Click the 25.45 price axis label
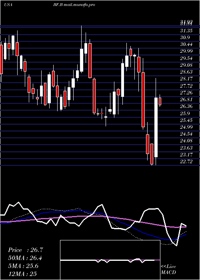 click(x=186, y=120)
